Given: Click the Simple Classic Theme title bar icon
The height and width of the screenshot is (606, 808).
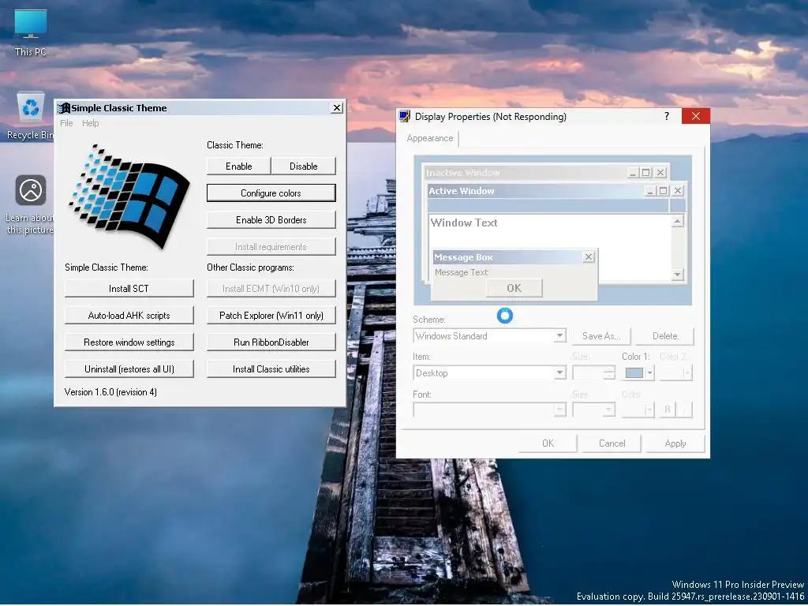Looking at the screenshot, I should [x=64, y=108].
